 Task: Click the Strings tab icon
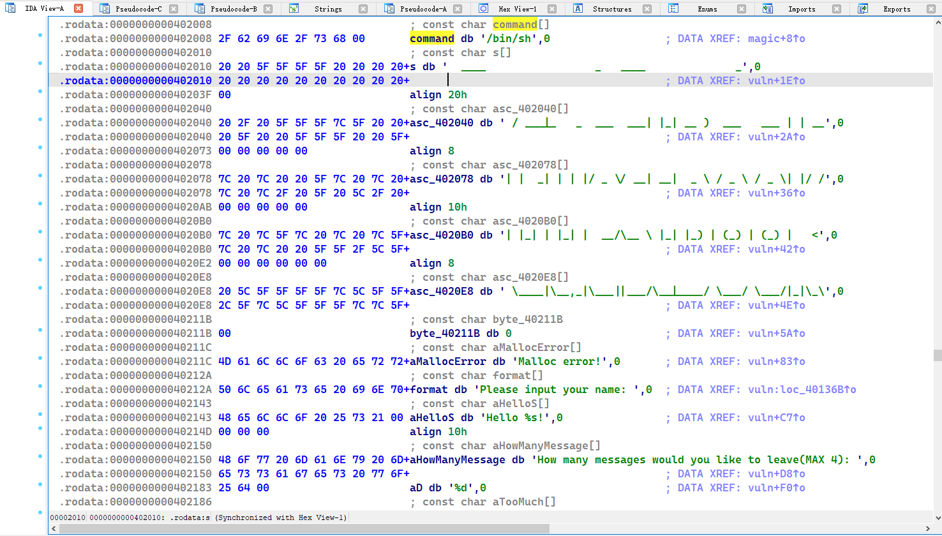[x=294, y=8]
